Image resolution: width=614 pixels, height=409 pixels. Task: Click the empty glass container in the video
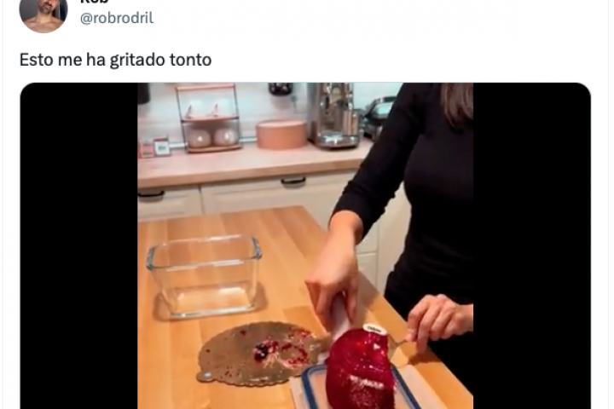point(205,276)
